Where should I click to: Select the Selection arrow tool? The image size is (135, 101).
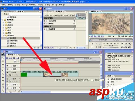click(x=3, y=58)
